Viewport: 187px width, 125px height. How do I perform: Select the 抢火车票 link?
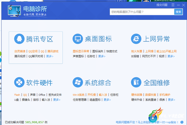137,51
